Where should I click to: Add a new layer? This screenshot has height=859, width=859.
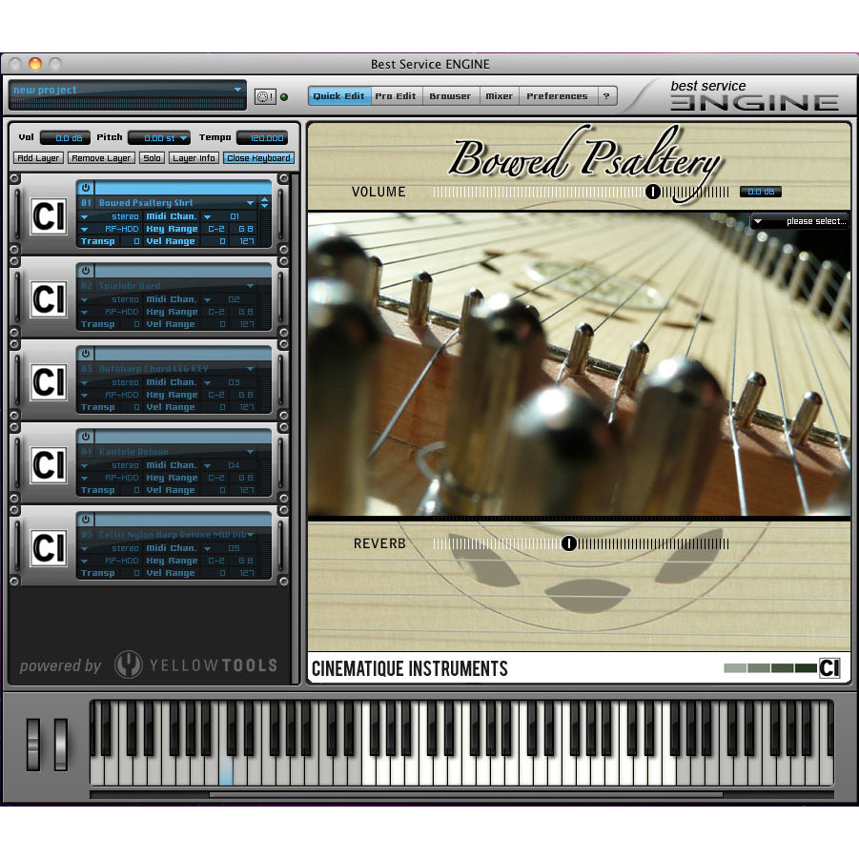pos(36,157)
